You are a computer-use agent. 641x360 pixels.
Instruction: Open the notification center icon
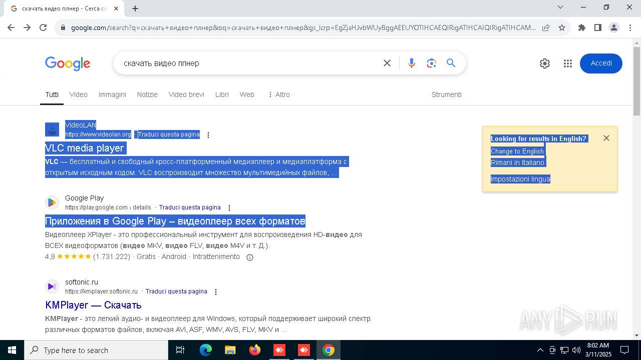point(624,350)
